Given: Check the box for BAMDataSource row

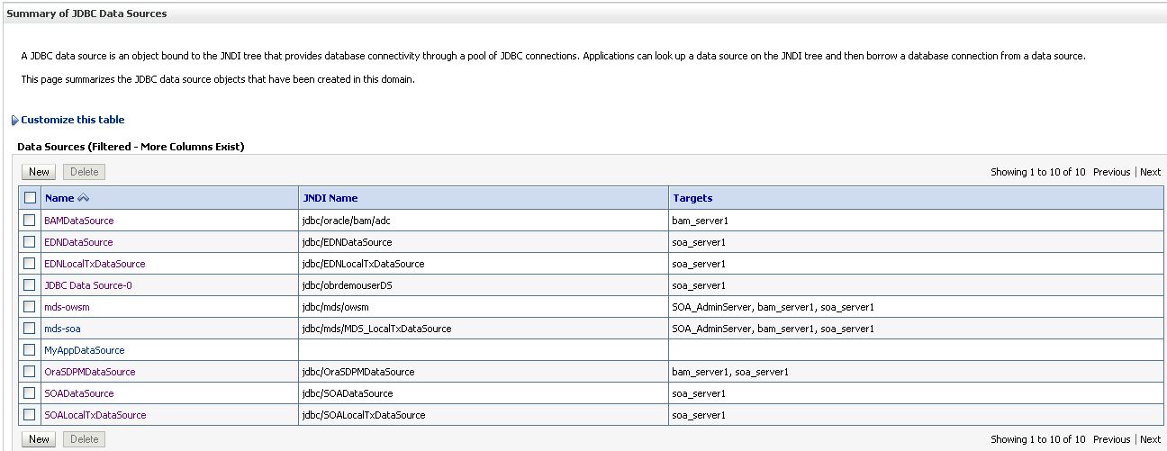Looking at the screenshot, I should click(x=30, y=221).
